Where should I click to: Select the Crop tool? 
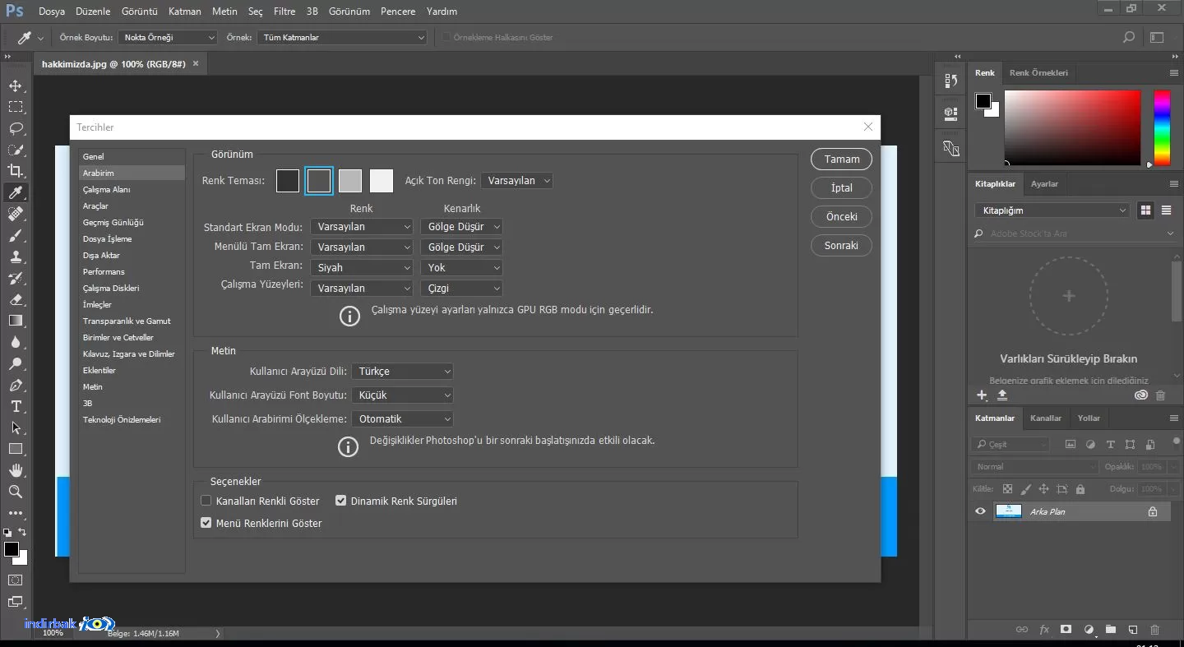coord(16,171)
